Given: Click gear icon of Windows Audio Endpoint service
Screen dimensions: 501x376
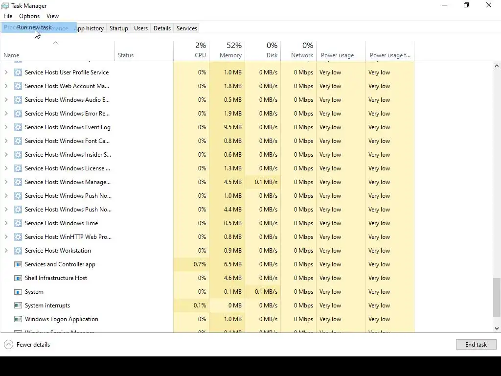Looking at the screenshot, I should pyautogui.click(x=18, y=100).
